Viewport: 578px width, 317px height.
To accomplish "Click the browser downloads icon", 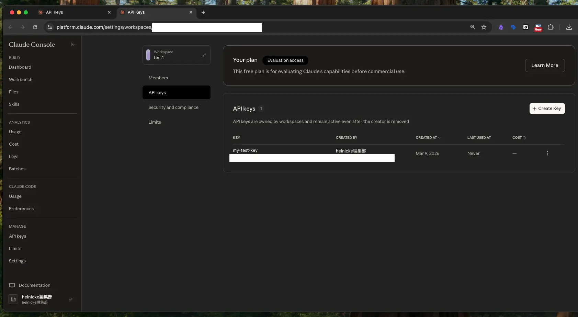I will pos(569,27).
